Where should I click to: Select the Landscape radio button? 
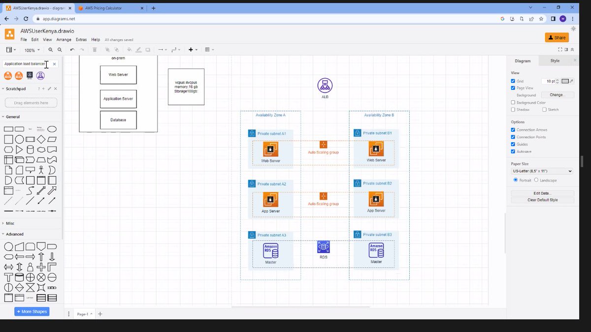point(536,180)
